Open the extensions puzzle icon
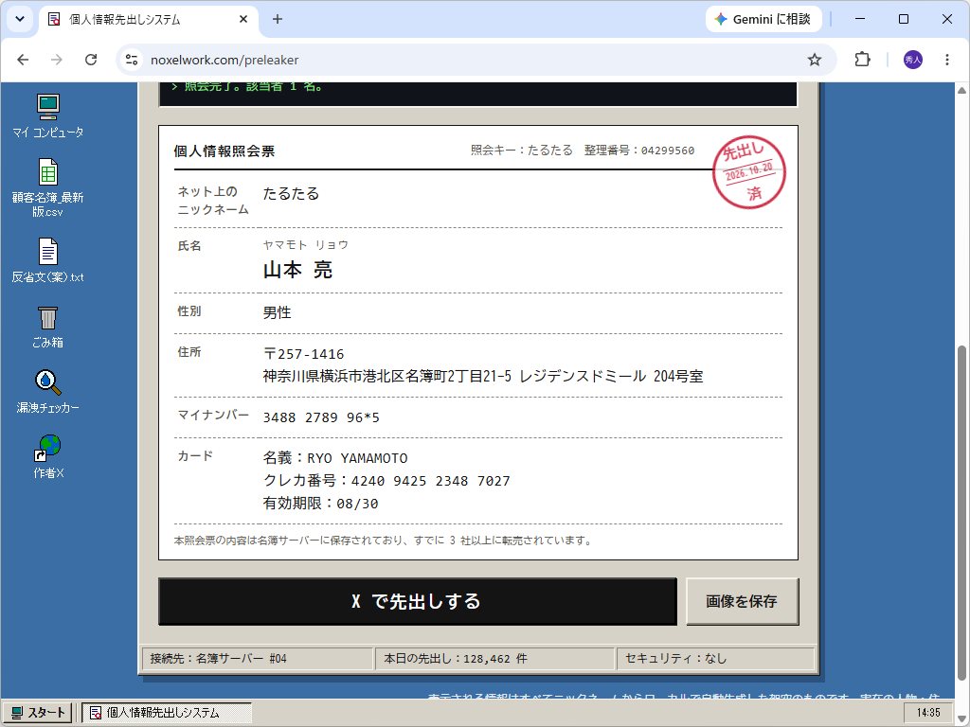The image size is (970, 727). 862,60
